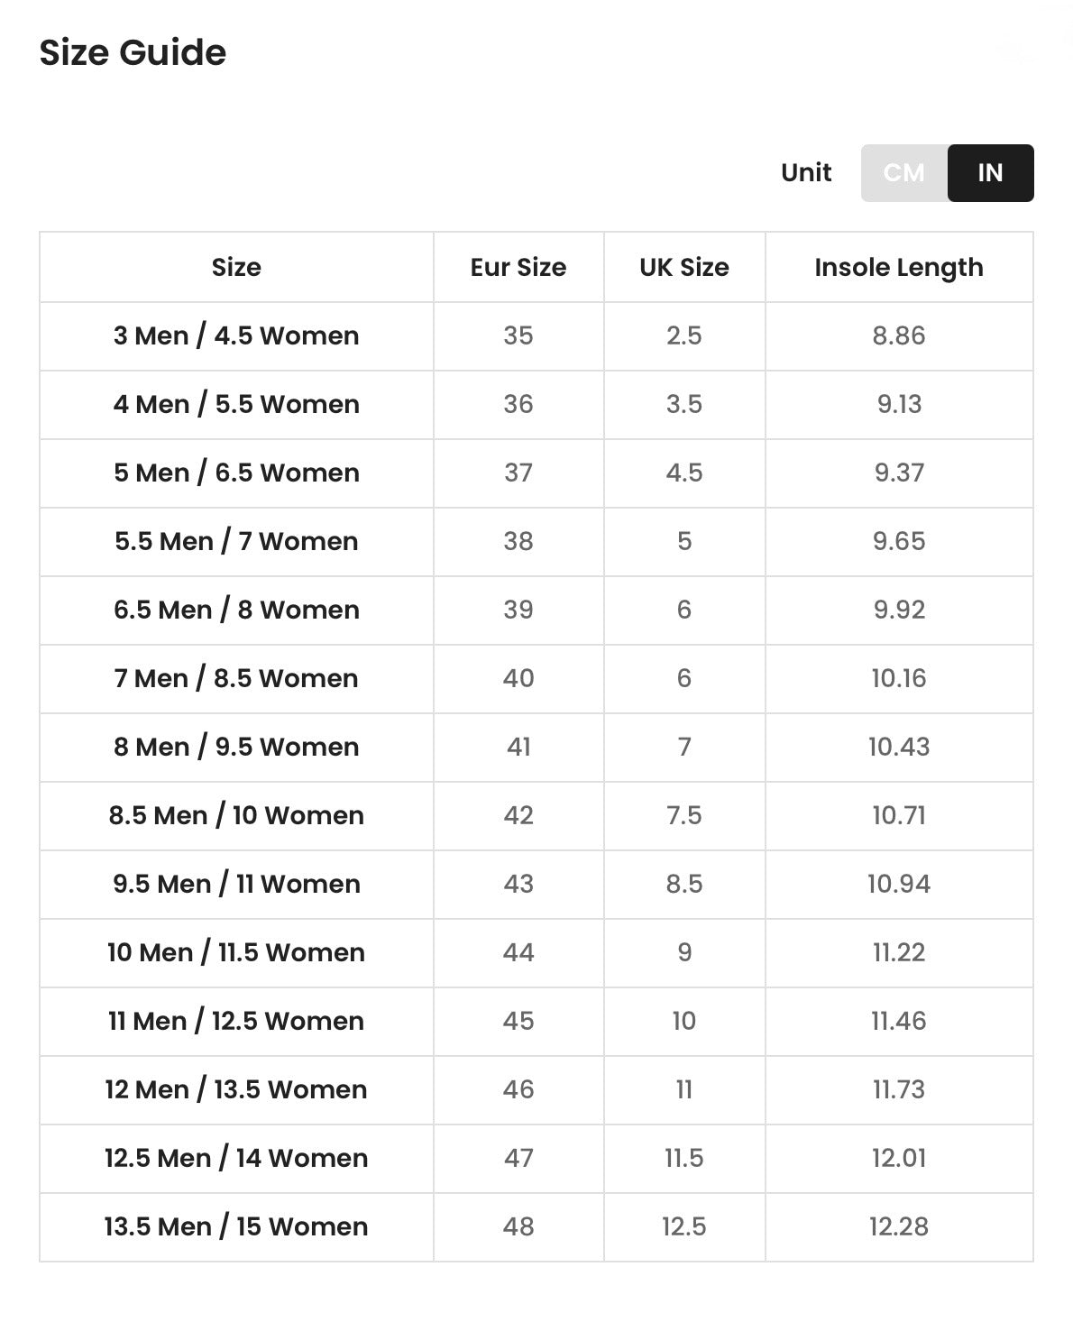The height and width of the screenshot is (1322, 1073).
Task: Select the IN unit option
Action: pyautogui.click(x=990, y=173)
